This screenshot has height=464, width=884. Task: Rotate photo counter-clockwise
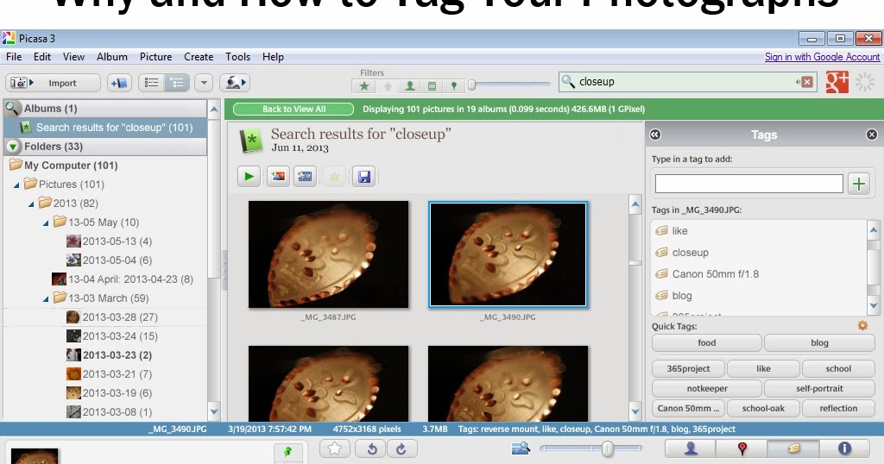pyautogui.click(x=372, y=448)
